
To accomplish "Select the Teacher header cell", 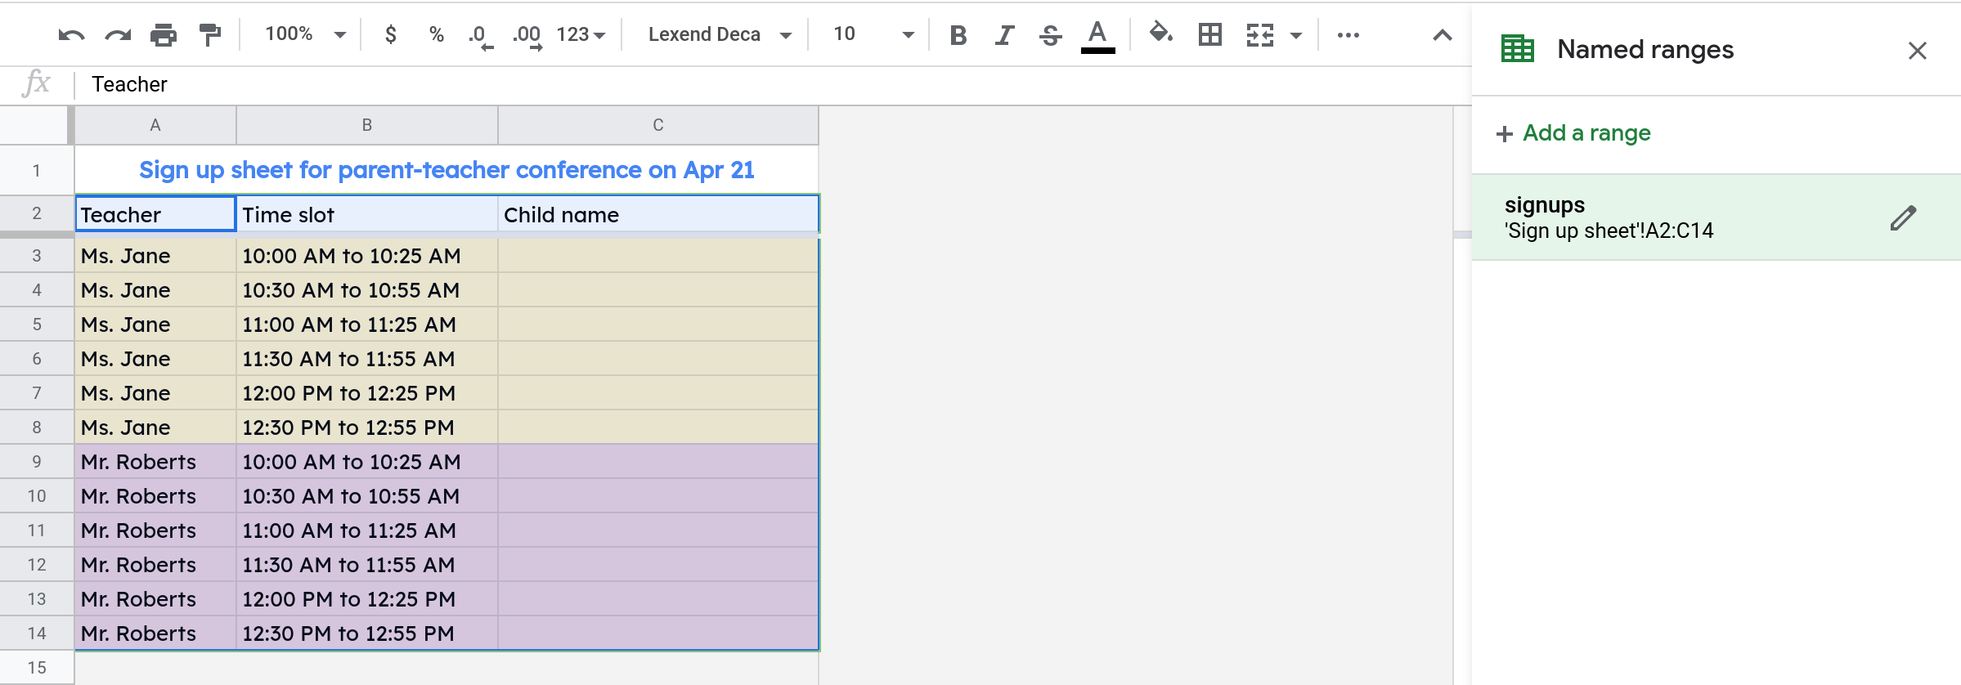I will (155, 214).
